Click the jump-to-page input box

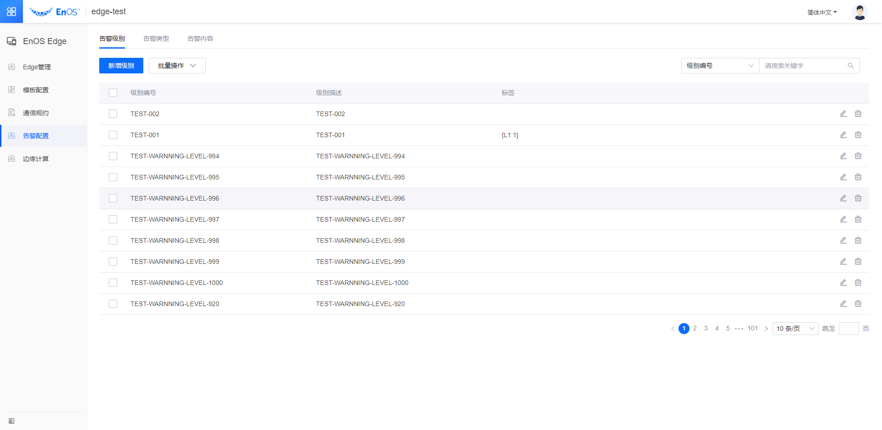point(848,329)
